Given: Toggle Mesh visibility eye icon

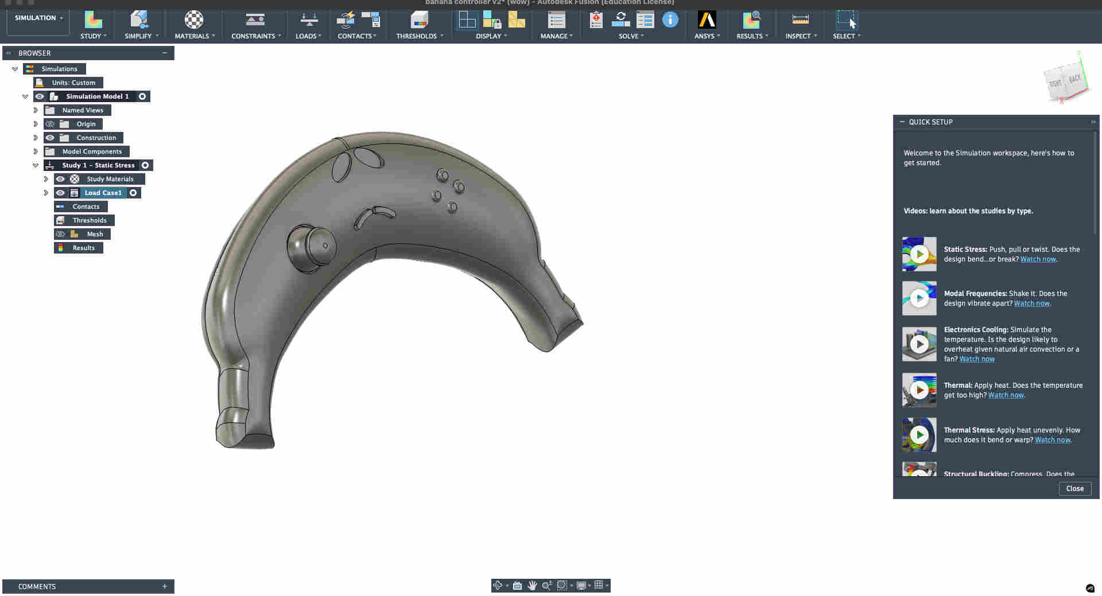Looking at the screenshot, I should coord(60,234).
